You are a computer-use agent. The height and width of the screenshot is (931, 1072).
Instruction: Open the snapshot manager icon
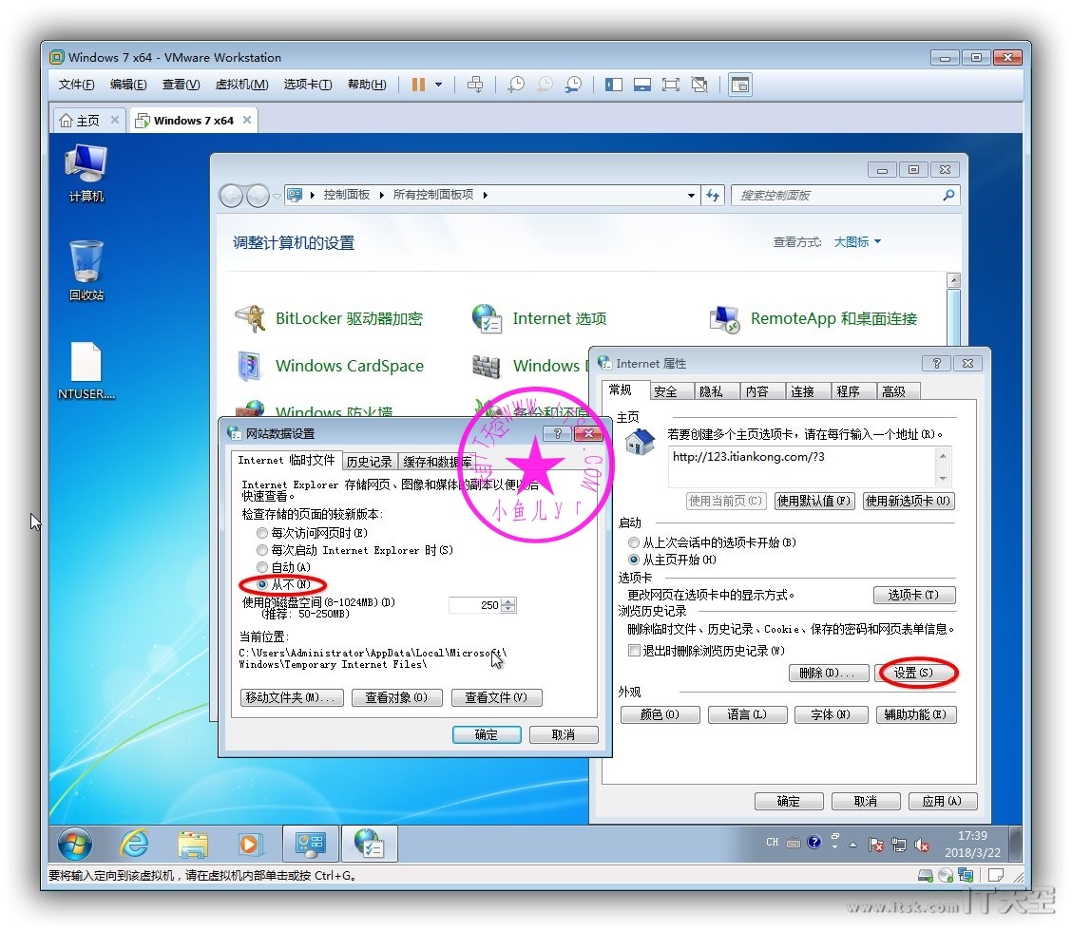(x=573, y=85)
